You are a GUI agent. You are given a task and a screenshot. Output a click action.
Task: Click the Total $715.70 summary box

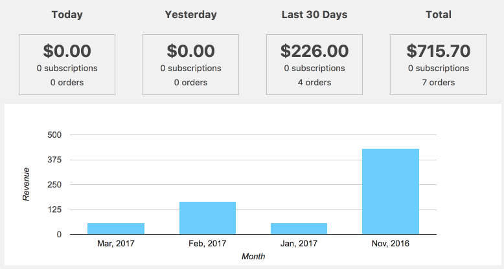coord(439,65)
